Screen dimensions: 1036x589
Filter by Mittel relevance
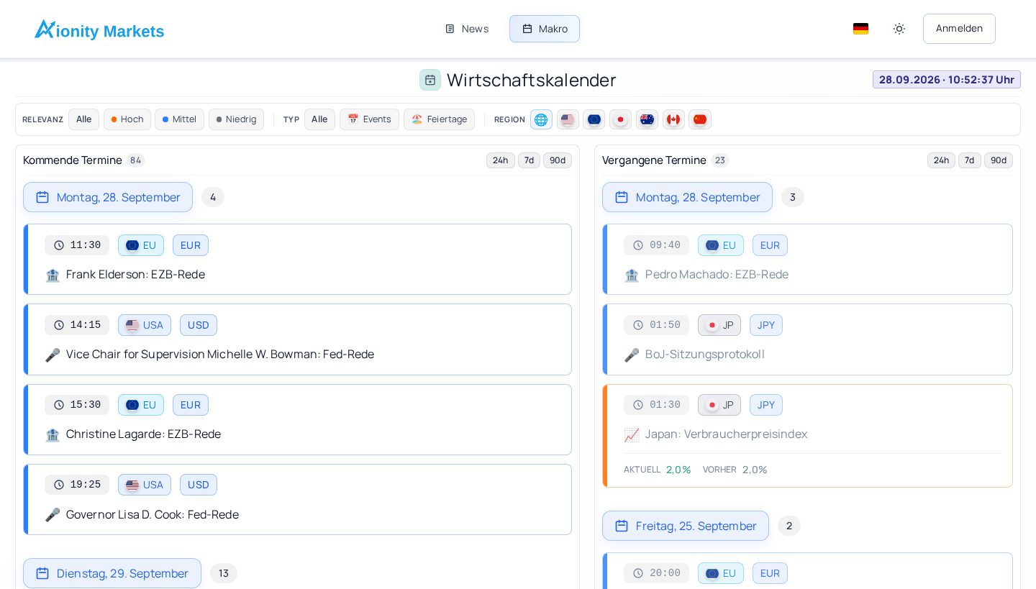click(x=179, y=119)
